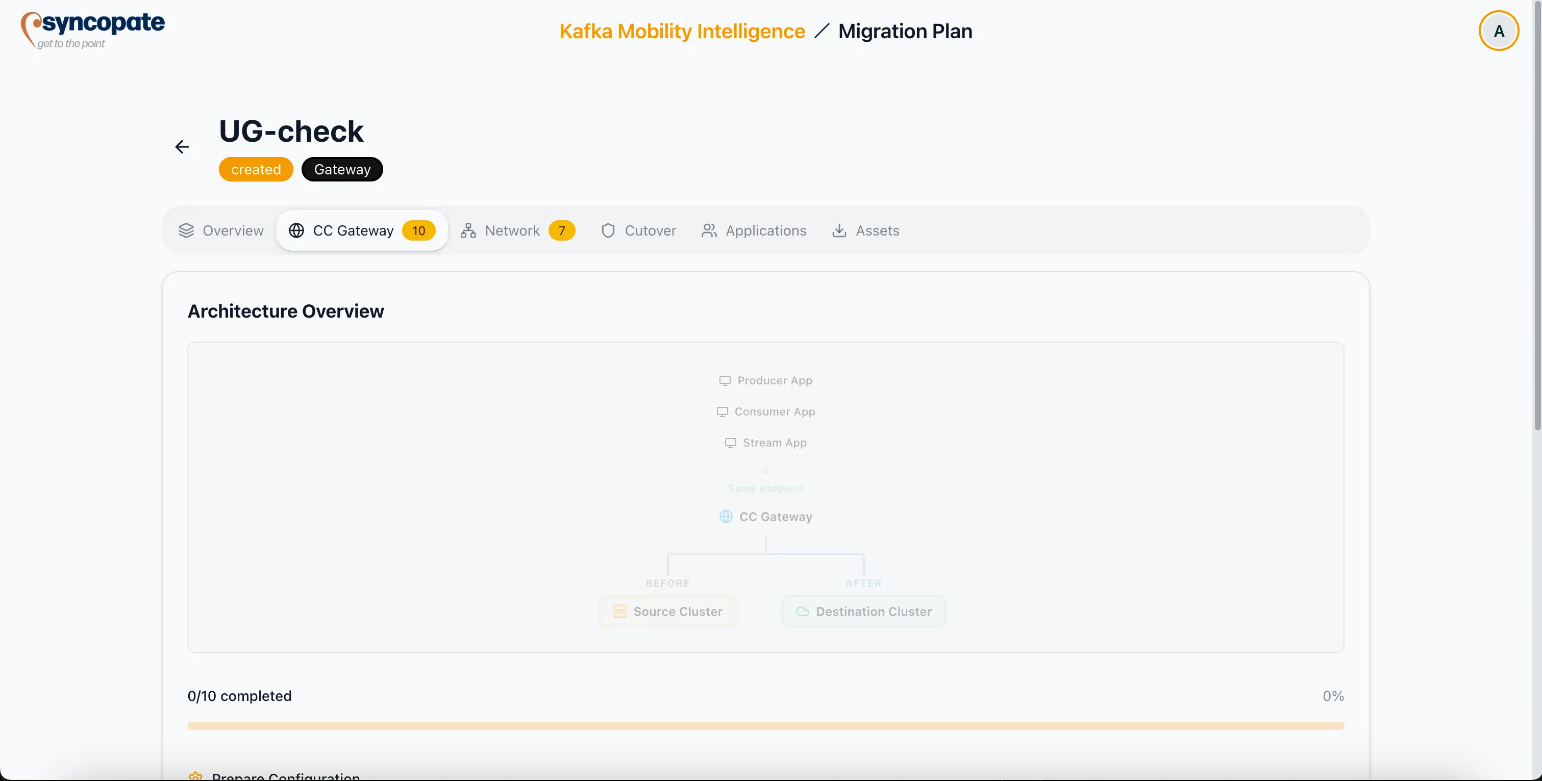Click the back arrow beside UG-check
The image size is (1542, 781).
(x=182, y=146)
